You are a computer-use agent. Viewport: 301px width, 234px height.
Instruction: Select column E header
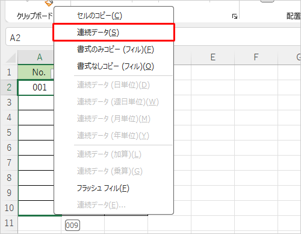(x=213, y=57)
